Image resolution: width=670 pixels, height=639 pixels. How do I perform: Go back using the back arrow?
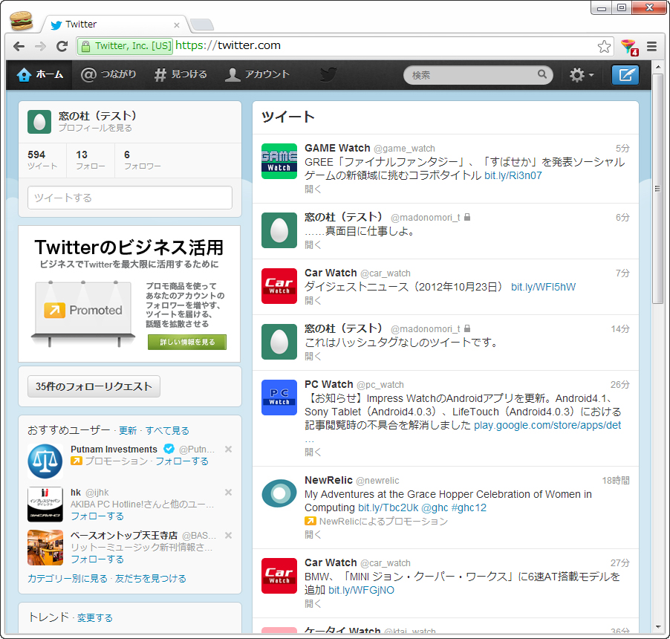coord(18,45)
